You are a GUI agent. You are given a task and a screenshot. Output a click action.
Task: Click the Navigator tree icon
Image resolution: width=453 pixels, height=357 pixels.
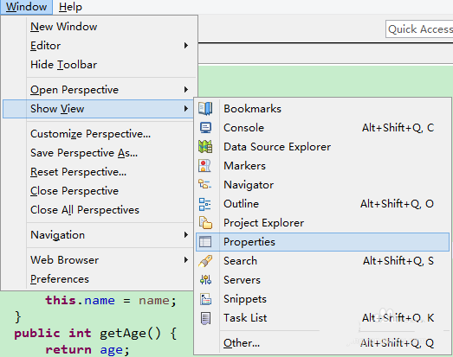(x=204, y=184)
